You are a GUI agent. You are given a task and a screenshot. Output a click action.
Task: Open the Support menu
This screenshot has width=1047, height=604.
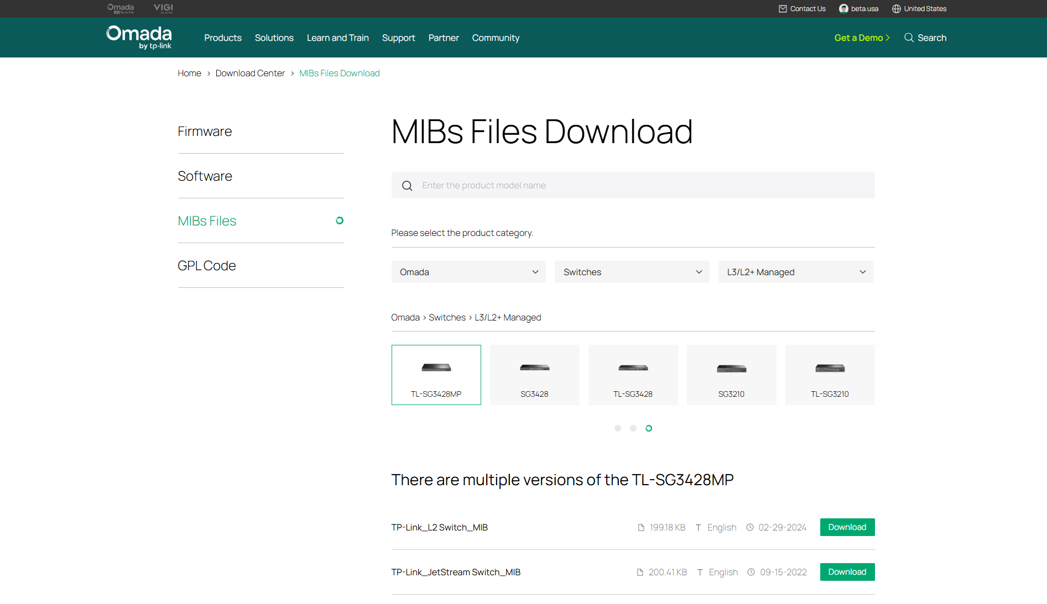coord(399,38)
